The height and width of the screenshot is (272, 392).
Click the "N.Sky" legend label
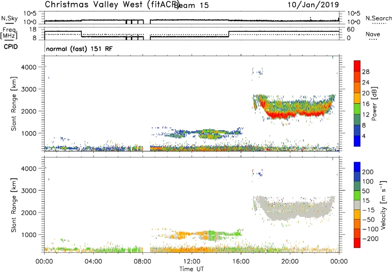coord(9,19)
